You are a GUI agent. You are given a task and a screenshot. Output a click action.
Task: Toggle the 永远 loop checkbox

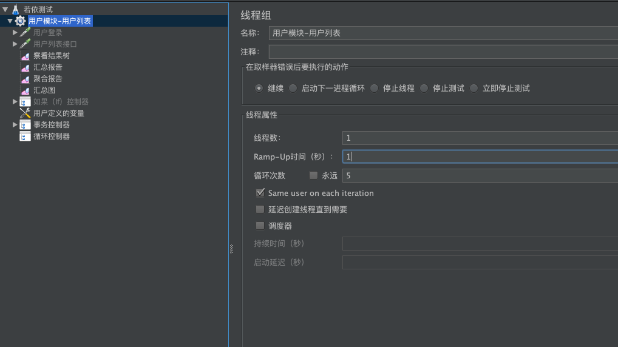tap(313, 175)
